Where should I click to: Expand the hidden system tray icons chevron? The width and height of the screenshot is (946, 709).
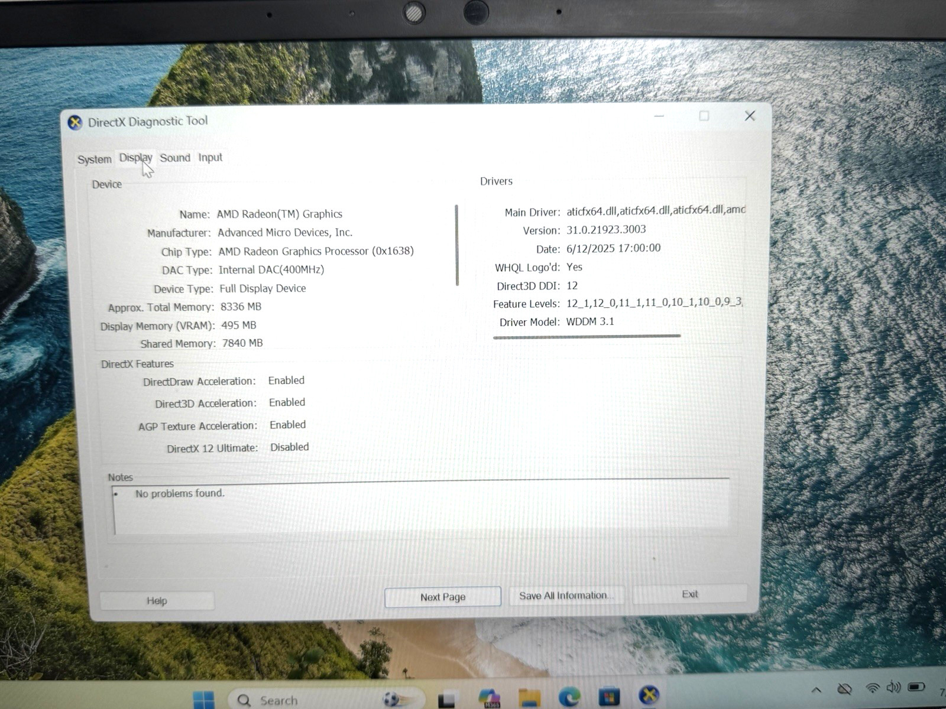(817, 690)
